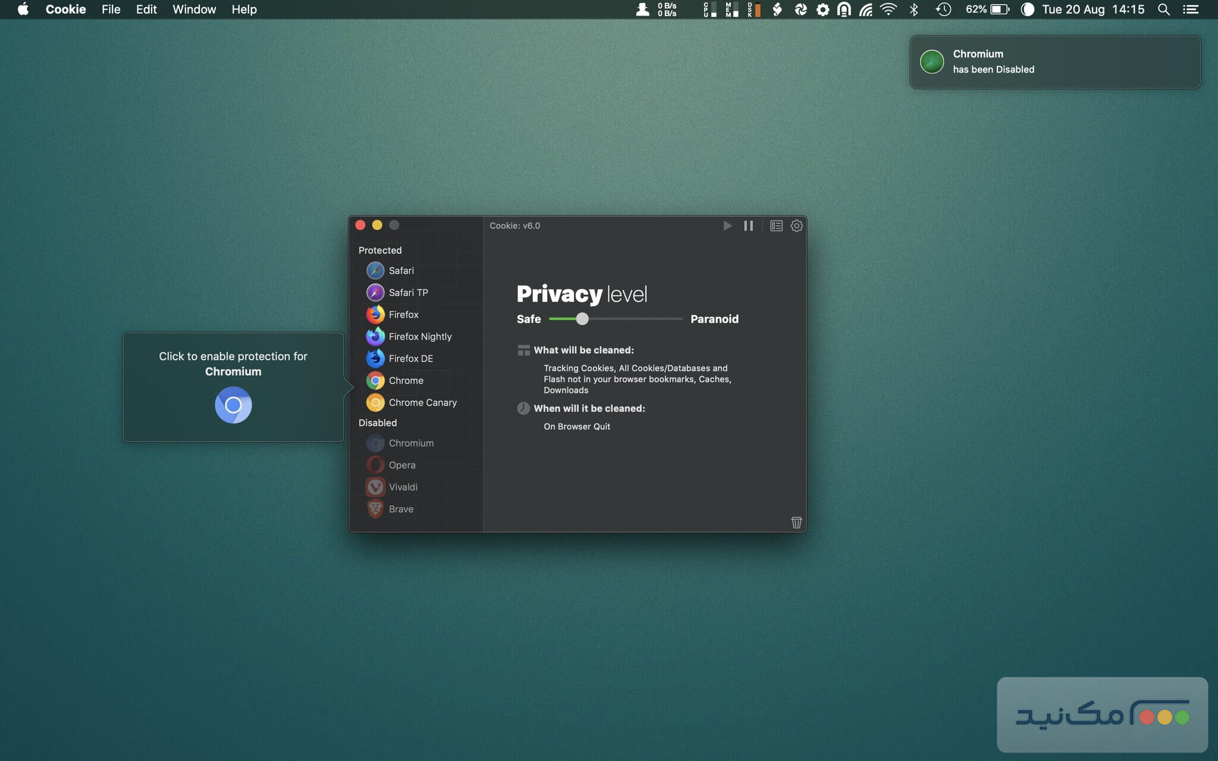Select Chrome Canary browser
The width and height of the screenshot is (1218, 761).
click(422, 402)
